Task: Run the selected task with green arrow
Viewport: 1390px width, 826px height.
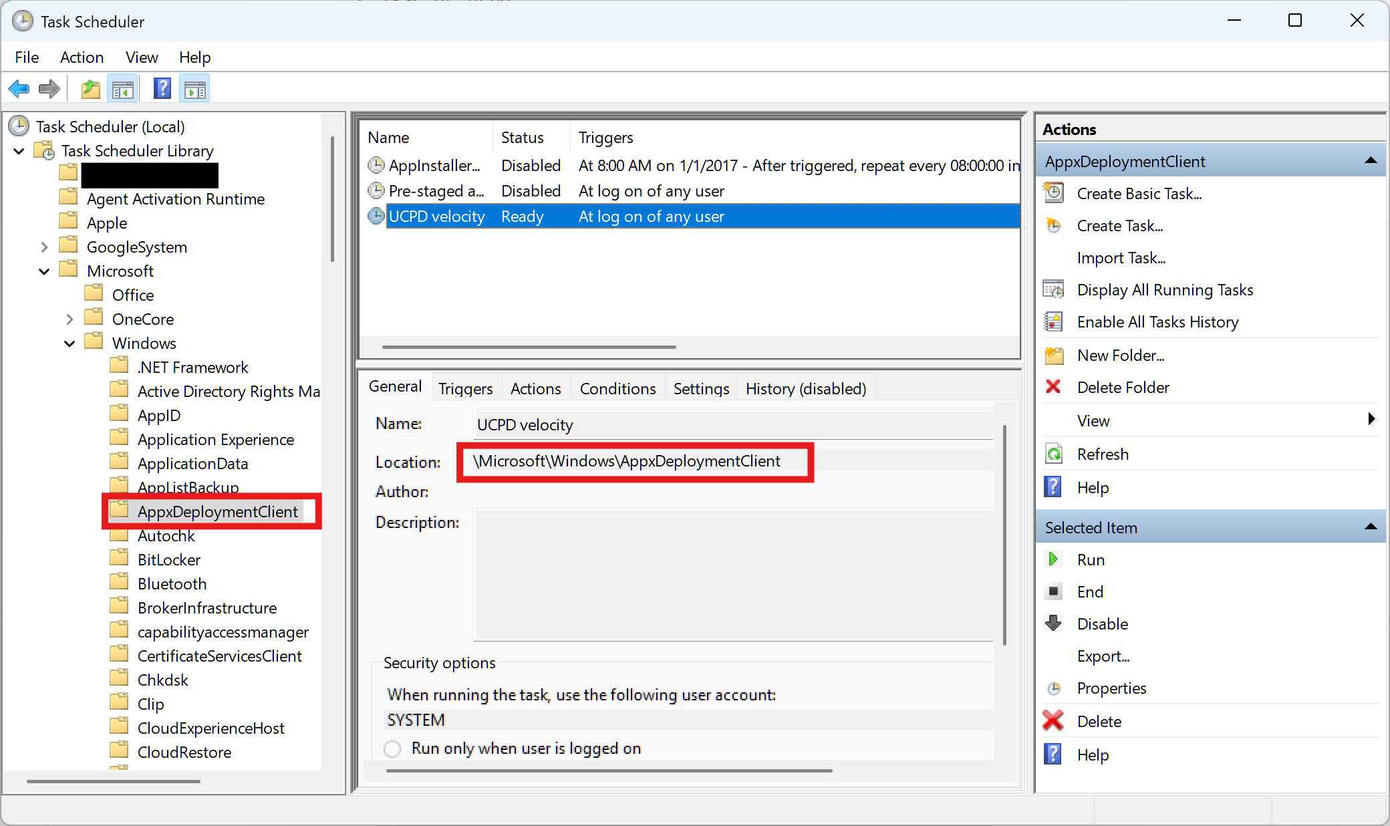Action: (1090, 560)
